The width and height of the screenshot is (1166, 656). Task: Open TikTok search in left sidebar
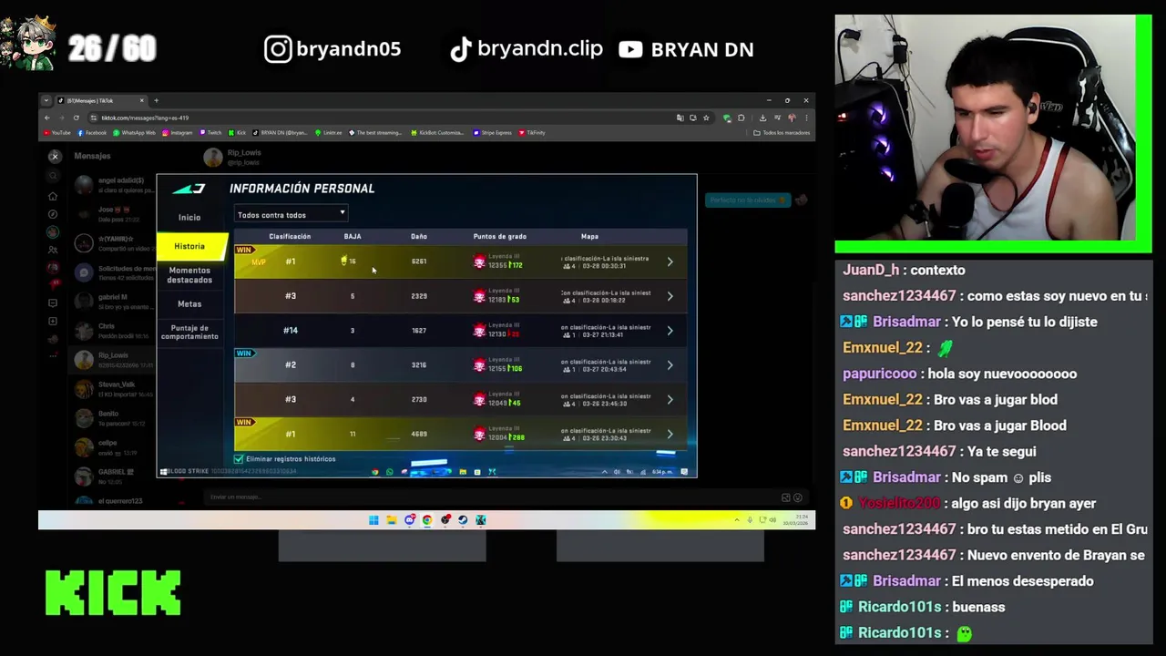coord(53,176)
